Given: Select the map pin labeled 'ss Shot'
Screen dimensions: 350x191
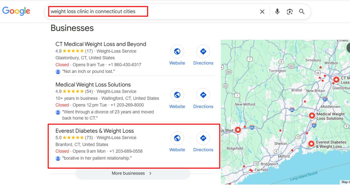Looking at the screenshot, I should (x=238, y=130).
